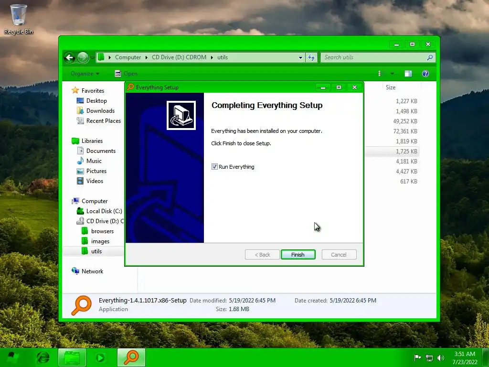This screenshot has height=367, width=489.
Task: Open Windows Media Player from taskbar
Action: (x=100, y=357)
